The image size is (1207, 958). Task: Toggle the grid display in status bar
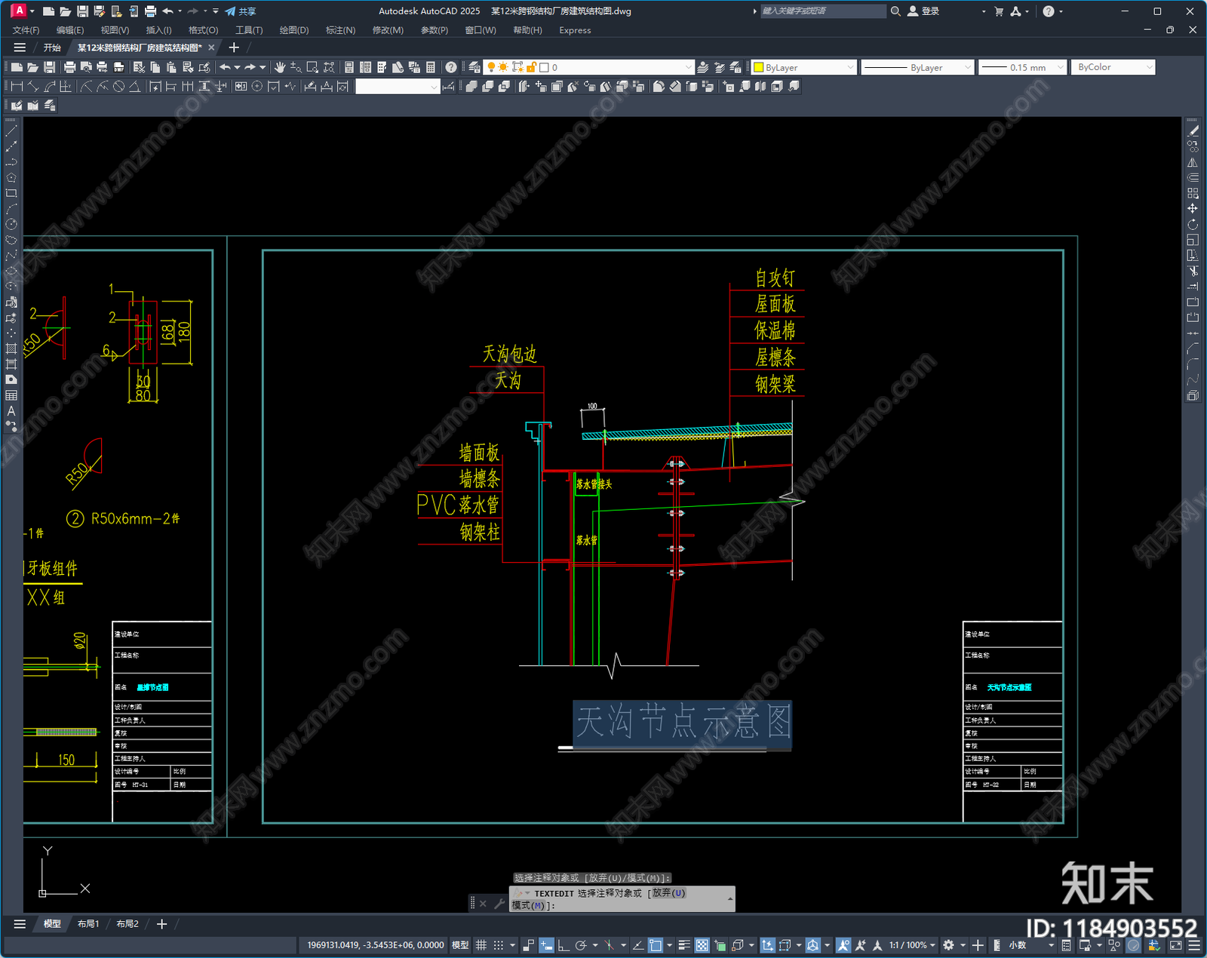click(x=481, y=945)
